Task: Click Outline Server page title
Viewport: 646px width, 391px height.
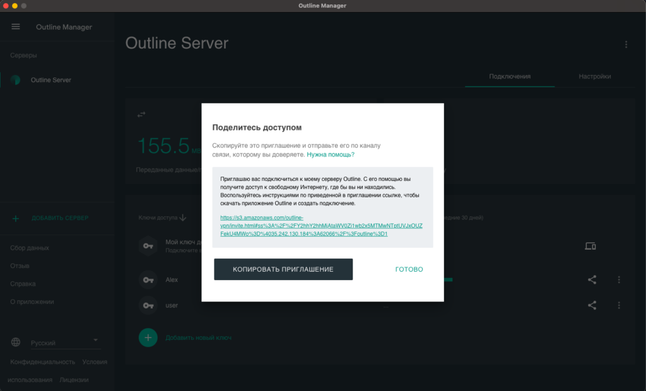Action: coord(177,43)
